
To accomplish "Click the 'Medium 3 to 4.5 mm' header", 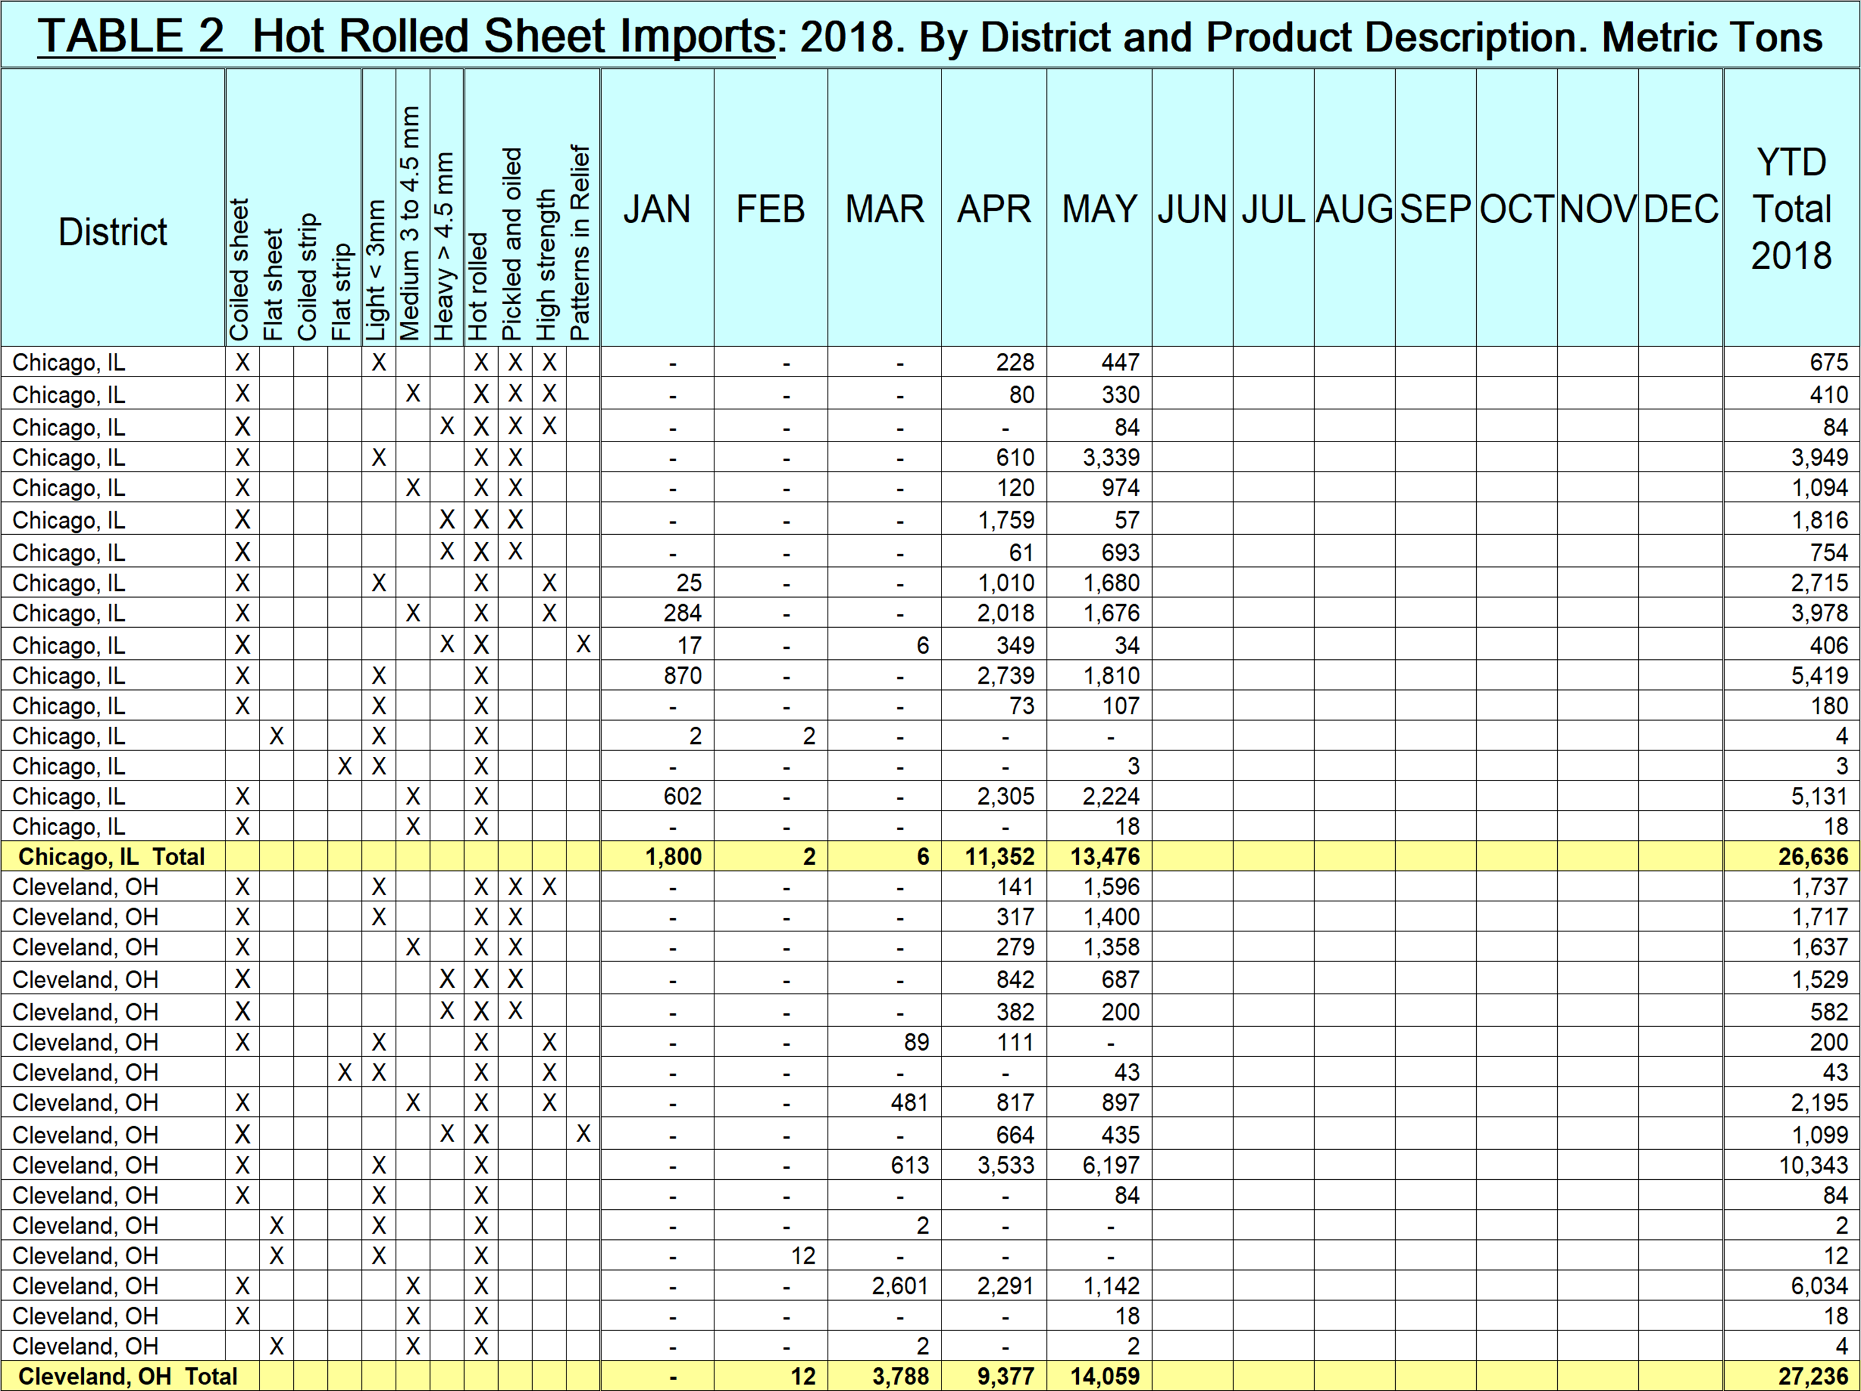I will point(410,223).
